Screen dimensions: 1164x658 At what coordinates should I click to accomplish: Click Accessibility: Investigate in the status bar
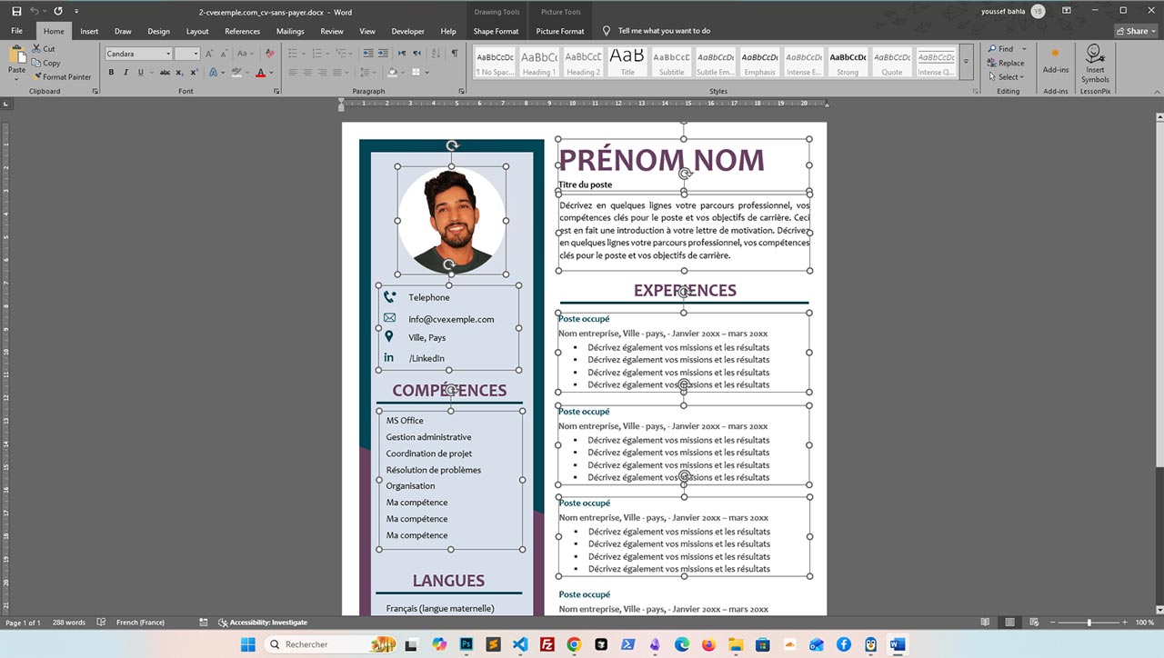click(x=263, y=623)
